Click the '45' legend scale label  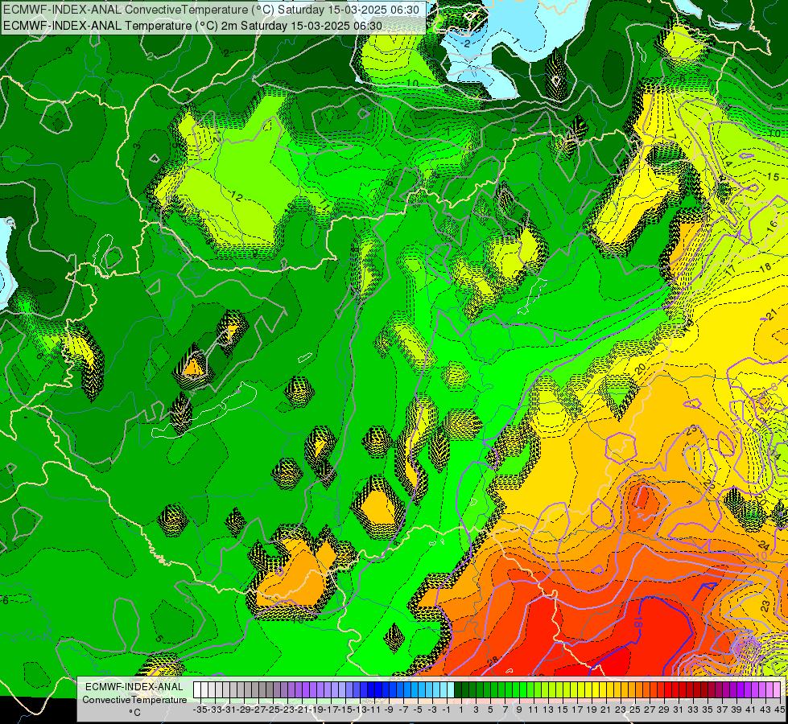click(x=779, y=710)
